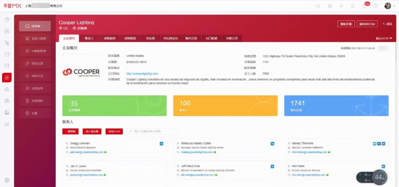Click the Facebook icon on the third contact card
Screen dimensions: 399x187
click(379, 144)
